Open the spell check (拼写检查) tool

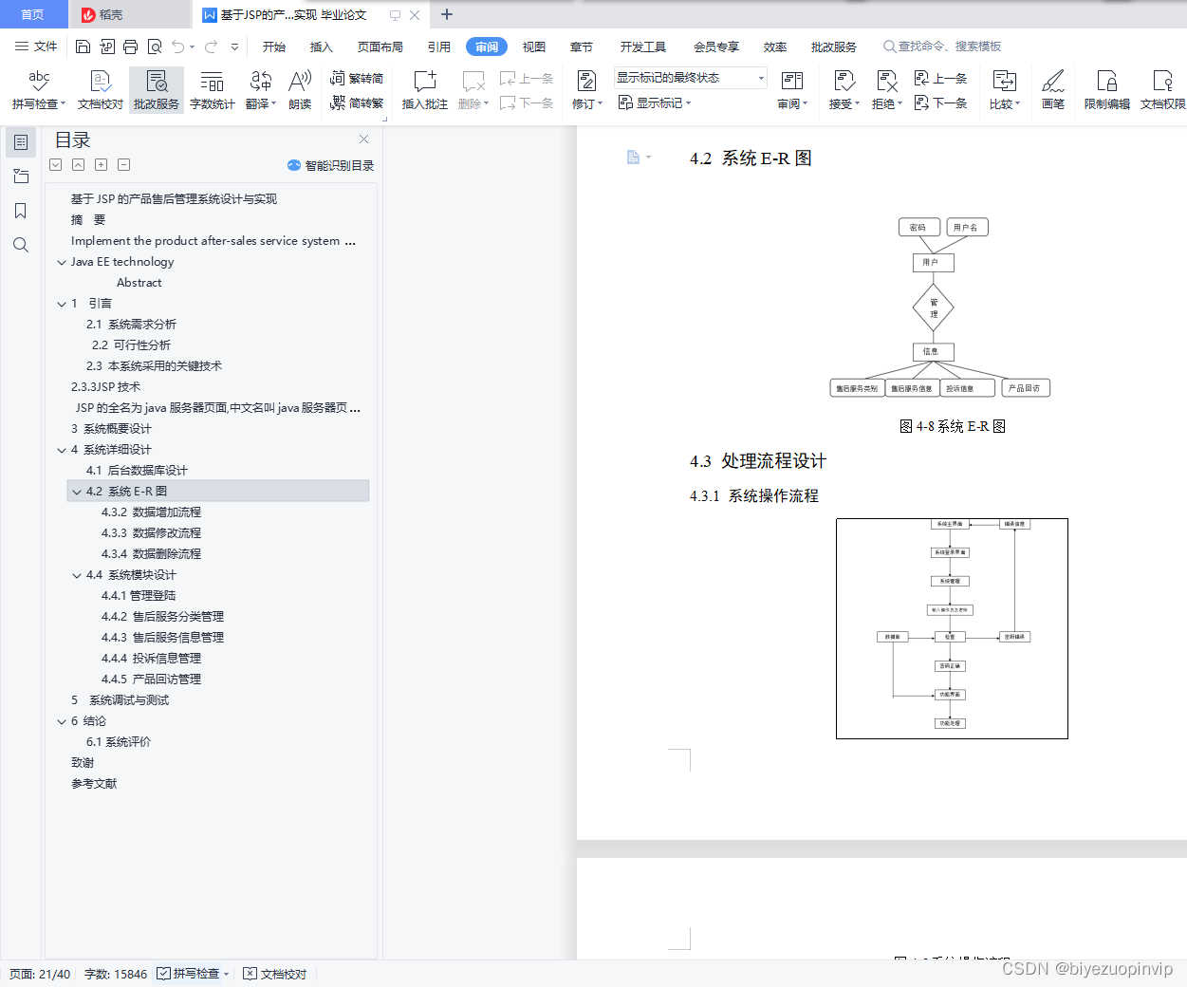pyautogui.click(x=39, y=90)
